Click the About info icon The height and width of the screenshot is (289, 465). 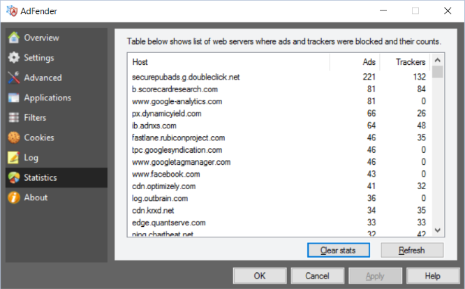coord(14,198)
